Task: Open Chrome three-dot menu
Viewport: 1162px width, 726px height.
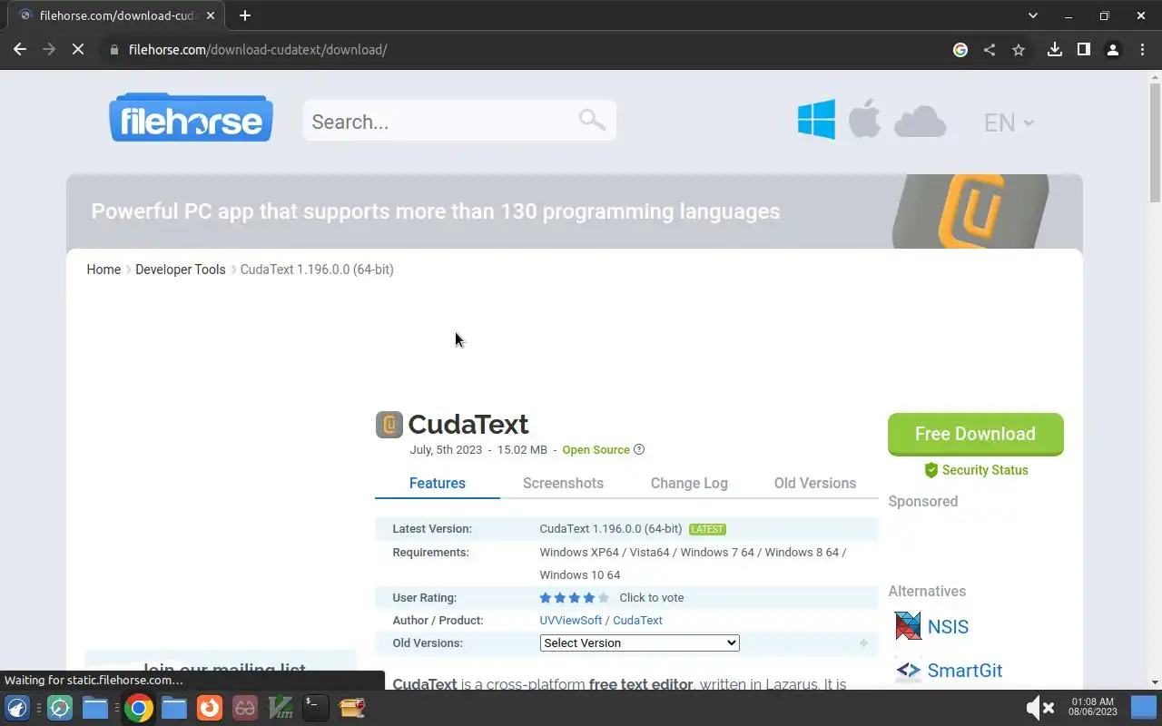Action: (1141, 50)
